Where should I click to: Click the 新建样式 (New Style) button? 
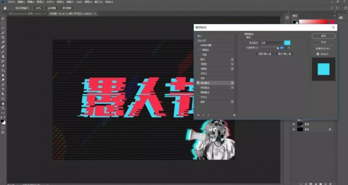point(323,48)
